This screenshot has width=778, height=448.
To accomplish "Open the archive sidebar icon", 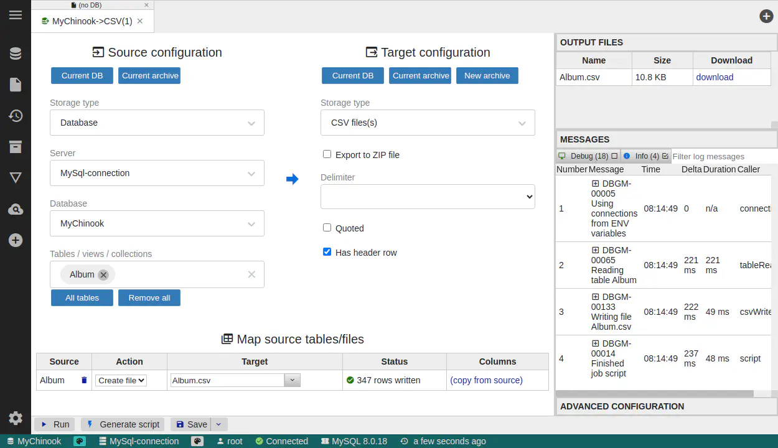I will point(16,147).
